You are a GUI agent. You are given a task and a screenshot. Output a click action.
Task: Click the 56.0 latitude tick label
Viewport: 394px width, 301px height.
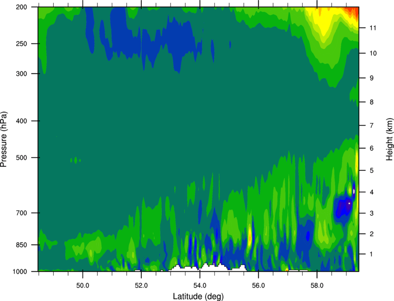click(x=258, y=286)
